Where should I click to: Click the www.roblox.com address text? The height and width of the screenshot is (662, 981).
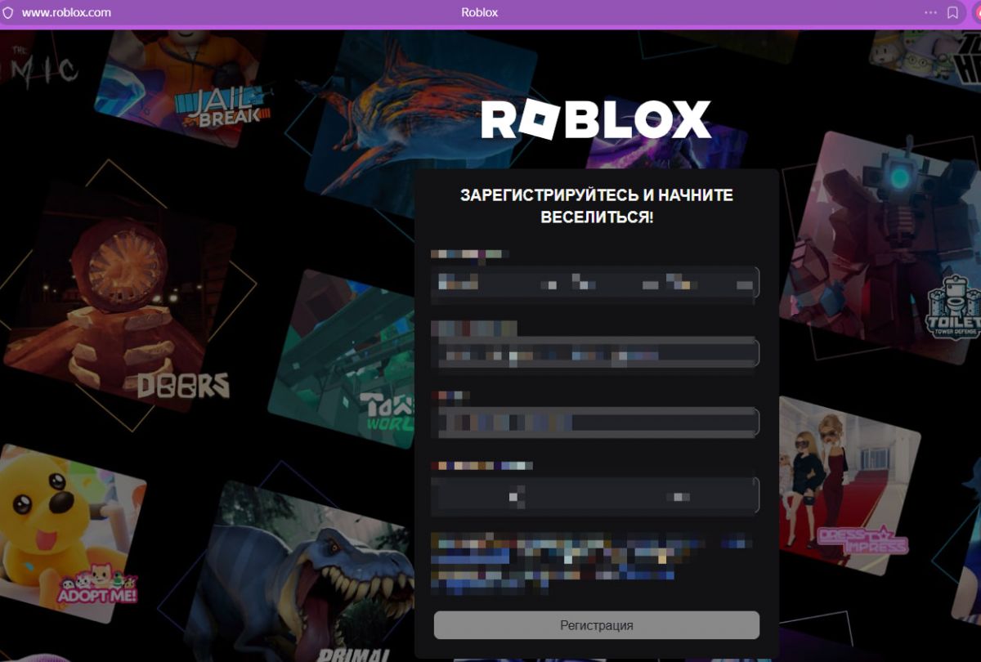[x=66, y=12]
